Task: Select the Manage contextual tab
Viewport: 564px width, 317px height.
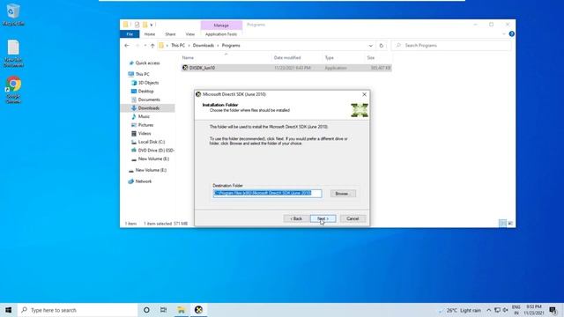Action: point(221,26)
